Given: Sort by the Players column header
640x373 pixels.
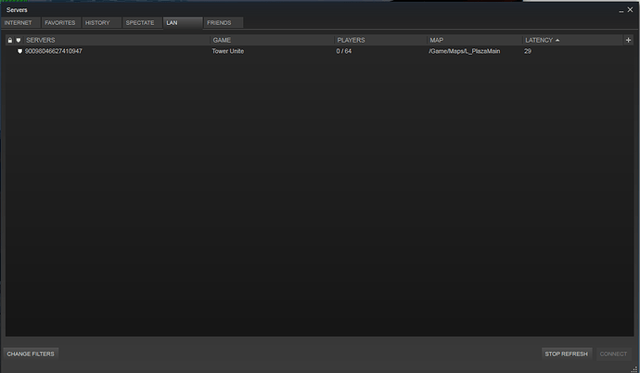Looking at the screenshot, I should pyautogui.click(x=351, y=41).
